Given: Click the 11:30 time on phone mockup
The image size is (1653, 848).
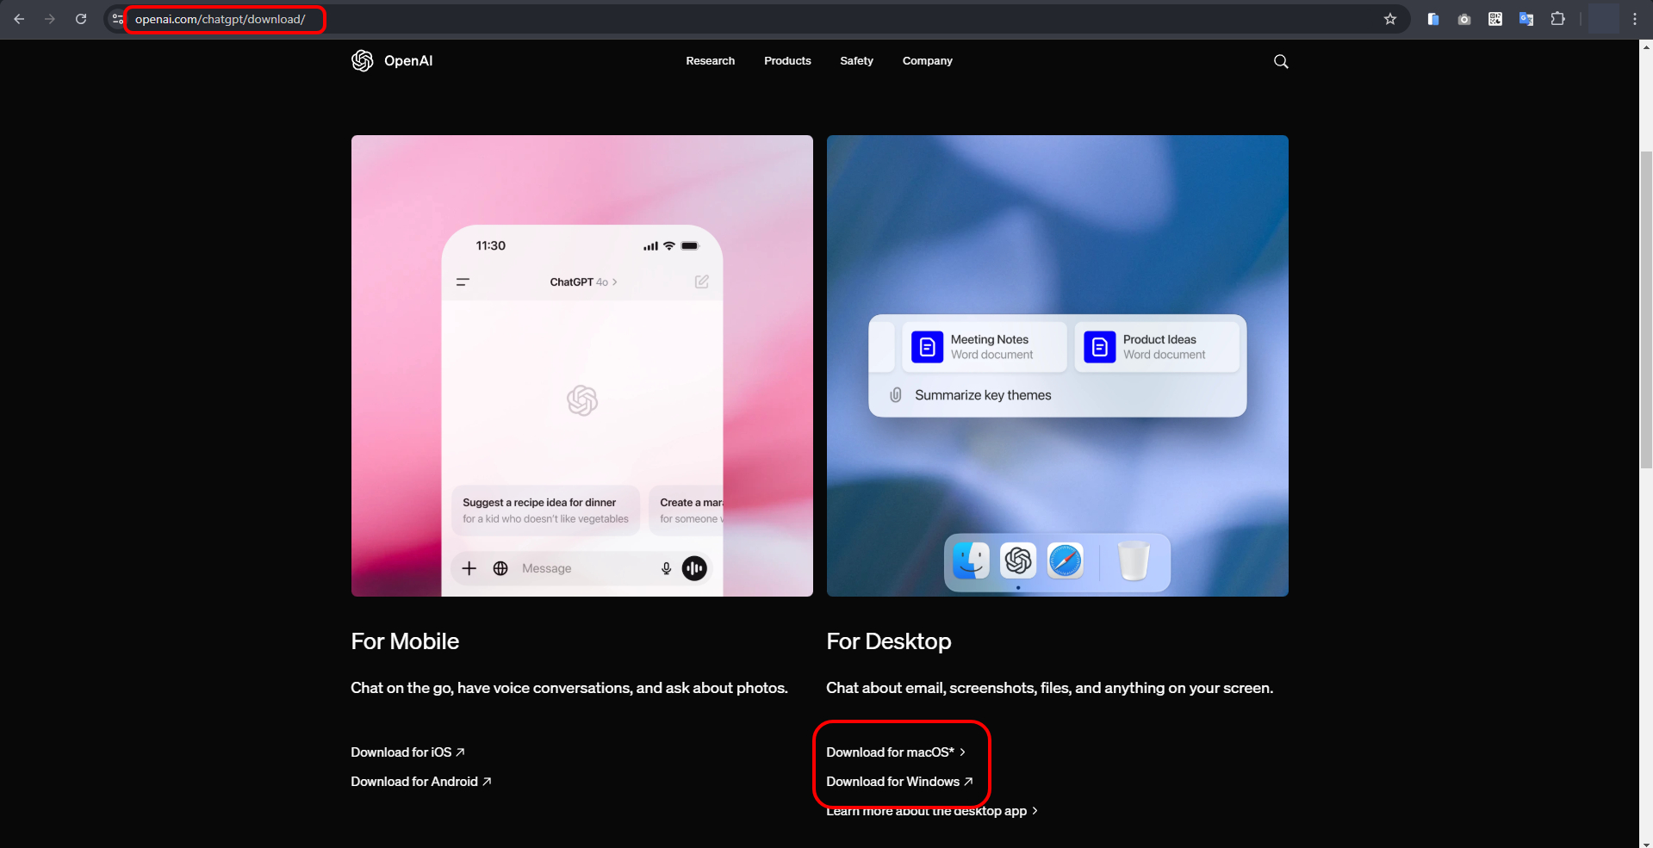Looking at the screenshot, I should [491, 245].
